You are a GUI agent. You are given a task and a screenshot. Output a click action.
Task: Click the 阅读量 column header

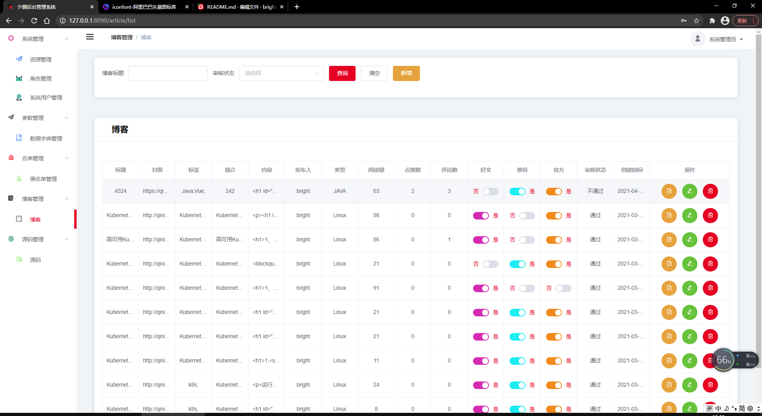click(376, 170)
